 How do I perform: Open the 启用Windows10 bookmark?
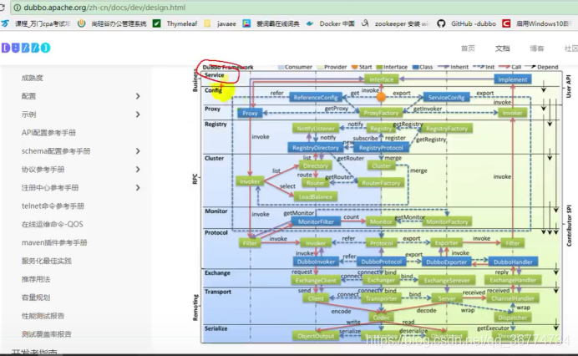coord(538,23)
